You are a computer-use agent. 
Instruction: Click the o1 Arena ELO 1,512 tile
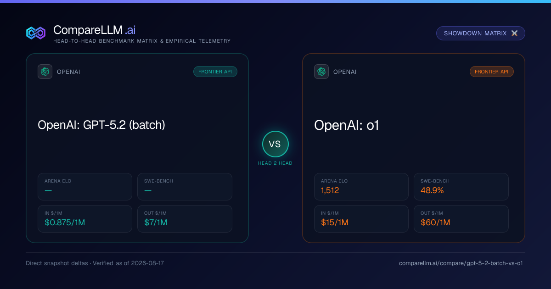click(x=361, y=187)
